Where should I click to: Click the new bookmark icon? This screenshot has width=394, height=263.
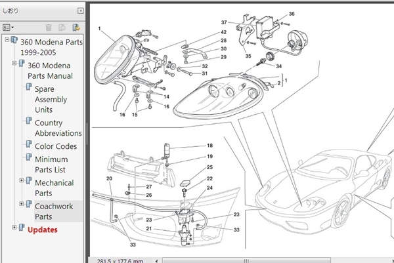62,28
